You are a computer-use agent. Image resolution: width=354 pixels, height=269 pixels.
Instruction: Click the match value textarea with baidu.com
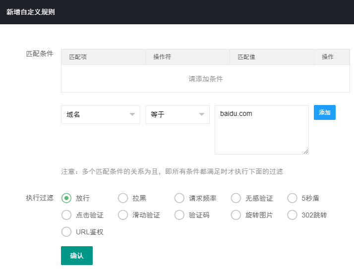[262, 130]
